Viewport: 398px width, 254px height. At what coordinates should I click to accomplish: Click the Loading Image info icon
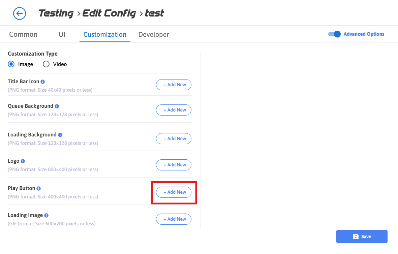click(x=46, y=215)
